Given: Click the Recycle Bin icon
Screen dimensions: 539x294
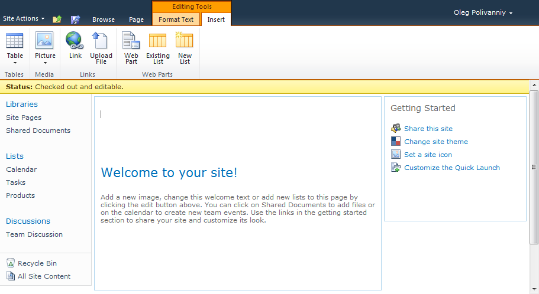Looking at the screenshot, I should click(x=11, y=263).
